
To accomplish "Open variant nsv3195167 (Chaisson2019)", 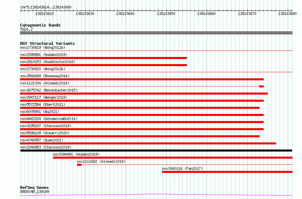I will point(46,126).
